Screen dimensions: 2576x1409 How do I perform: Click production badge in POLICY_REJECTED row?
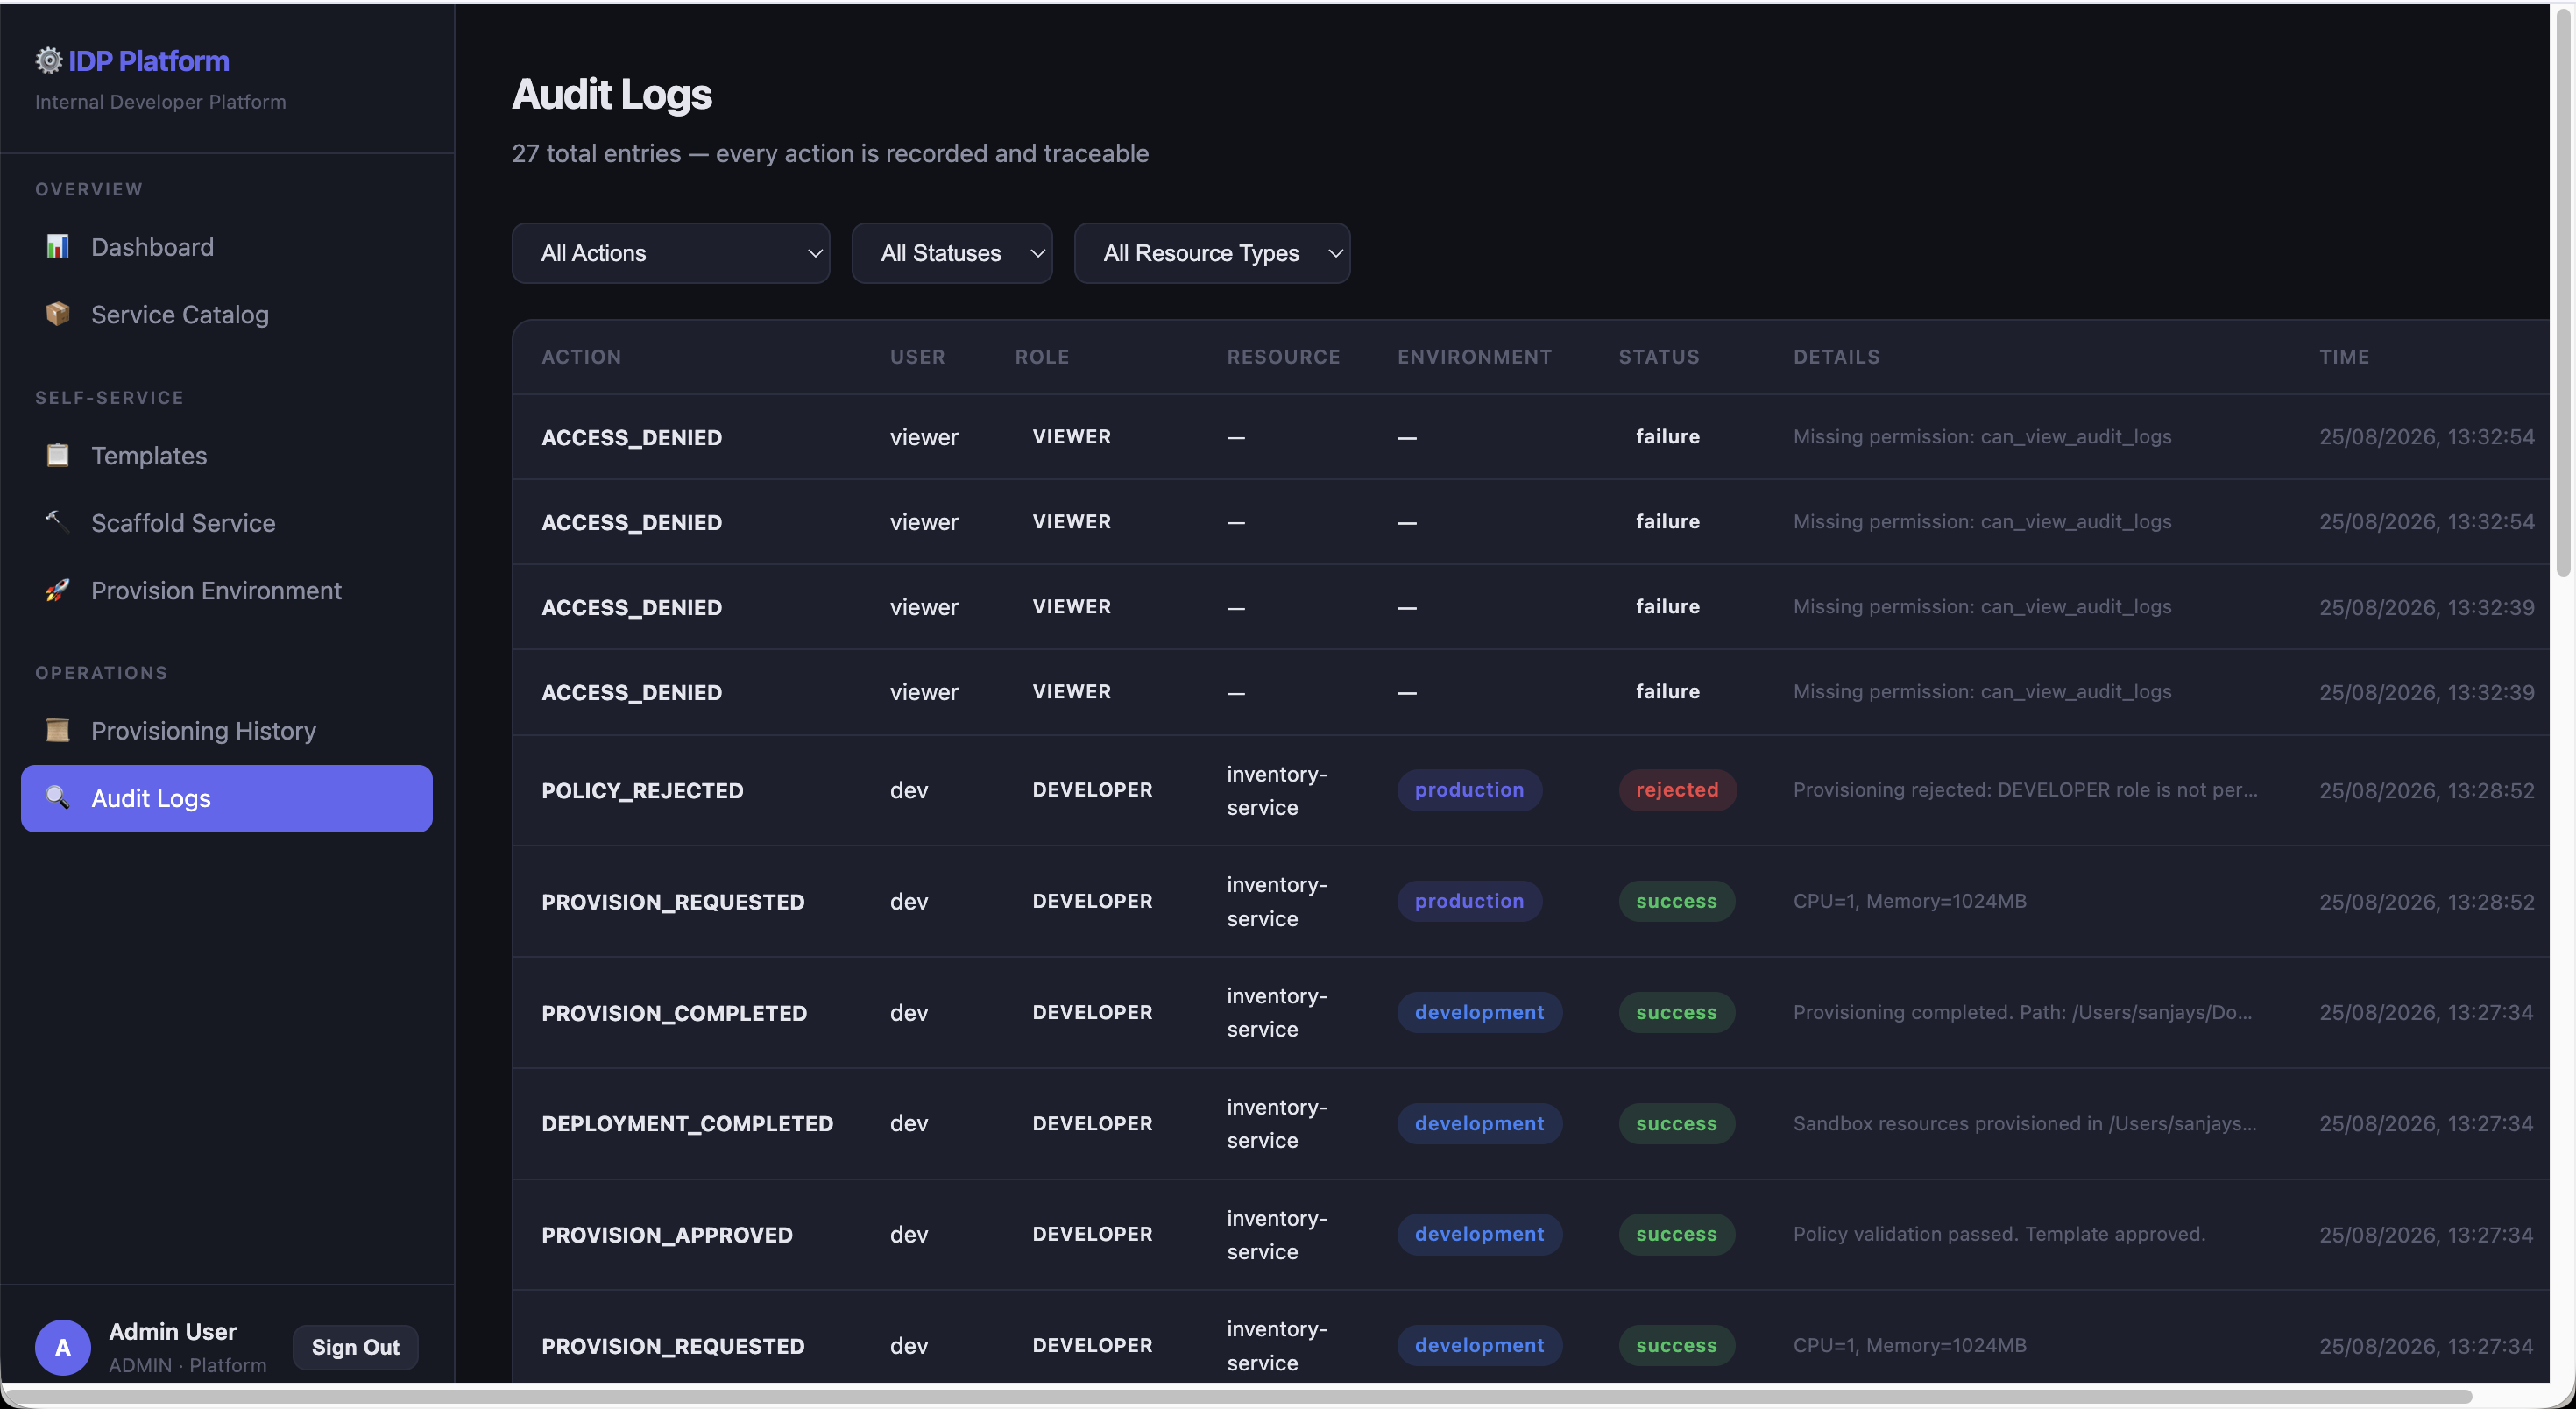pyautogui.click(x=1469, y=790)
